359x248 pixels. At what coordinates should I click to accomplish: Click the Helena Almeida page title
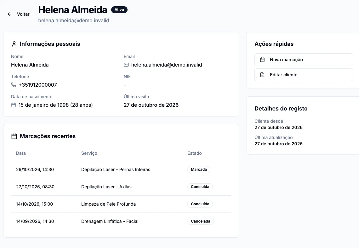coord(72,10)
